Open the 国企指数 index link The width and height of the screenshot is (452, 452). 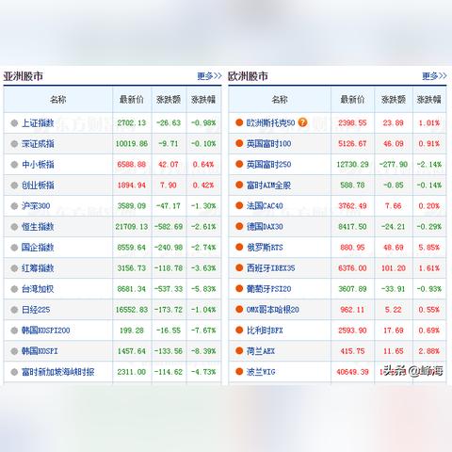click(x=38, y=248)
